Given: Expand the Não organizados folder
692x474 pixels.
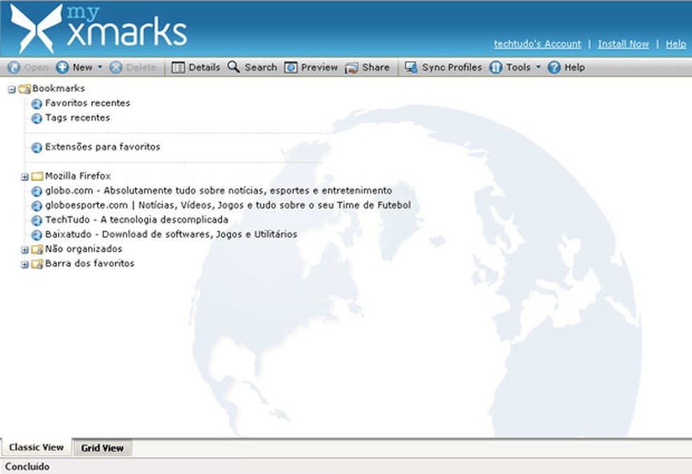Looking at the screenshot, I should click(23, 249).
